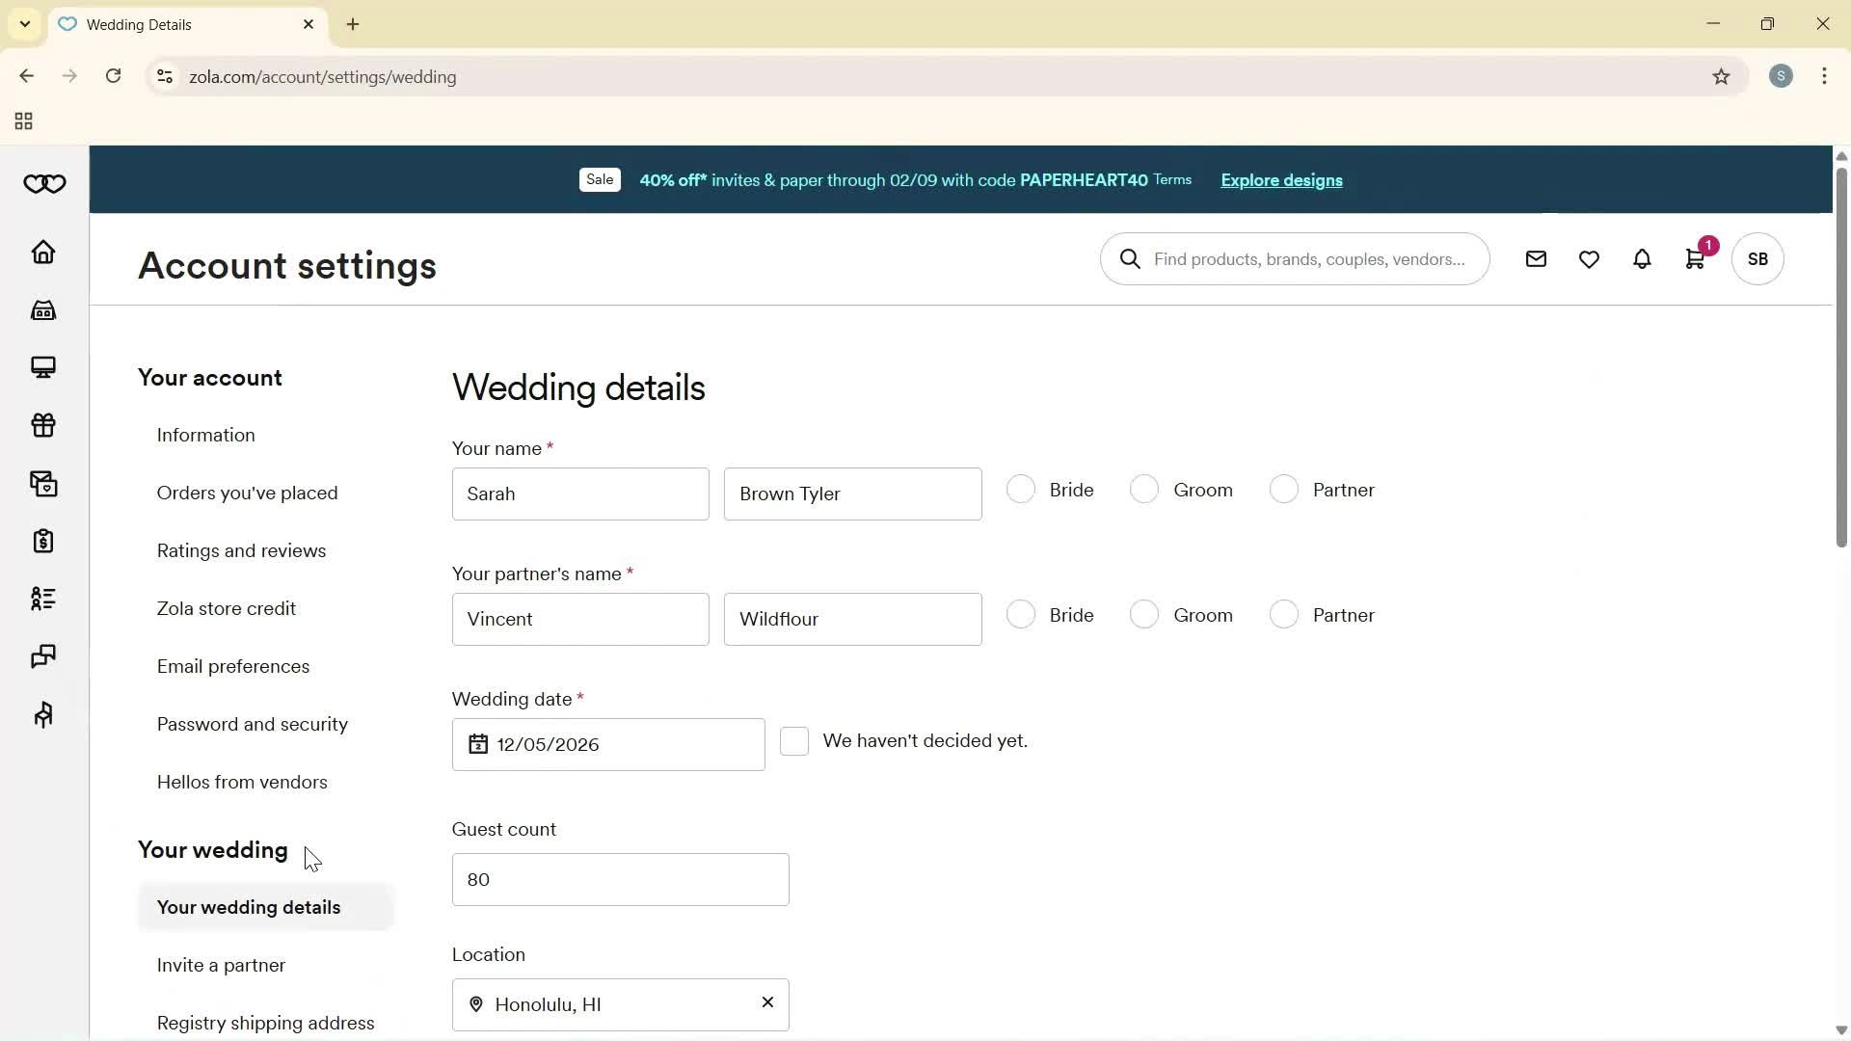Open the gift registry sidebar icon
This screenshot has width=1851, height=1041.
[44, 425]
